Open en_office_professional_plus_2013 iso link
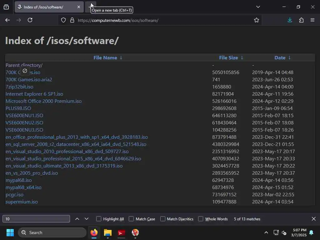Screen dimensions: 320x240 click(77, 137)
